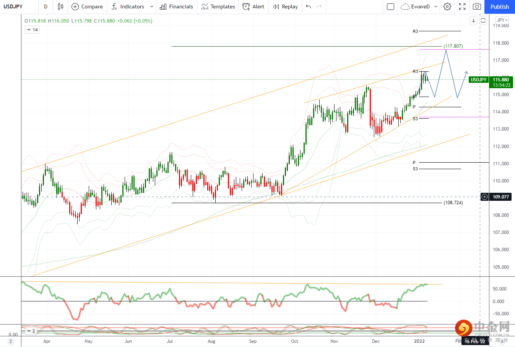Enter fullscreen mode
515x347 pixels.
click(462, 6)
